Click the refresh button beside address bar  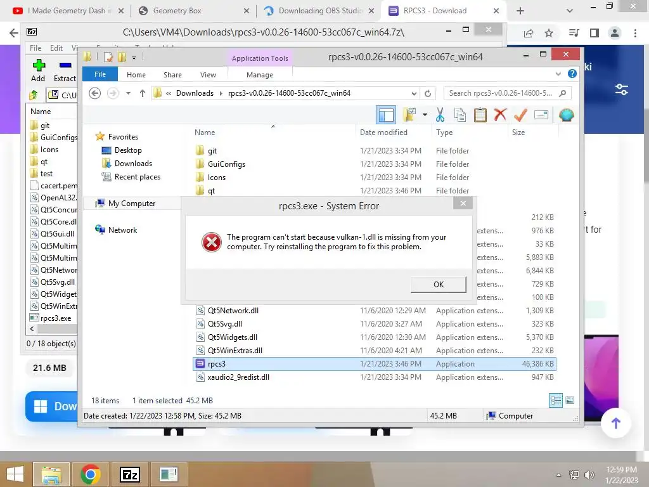click(x=428, y=93)
